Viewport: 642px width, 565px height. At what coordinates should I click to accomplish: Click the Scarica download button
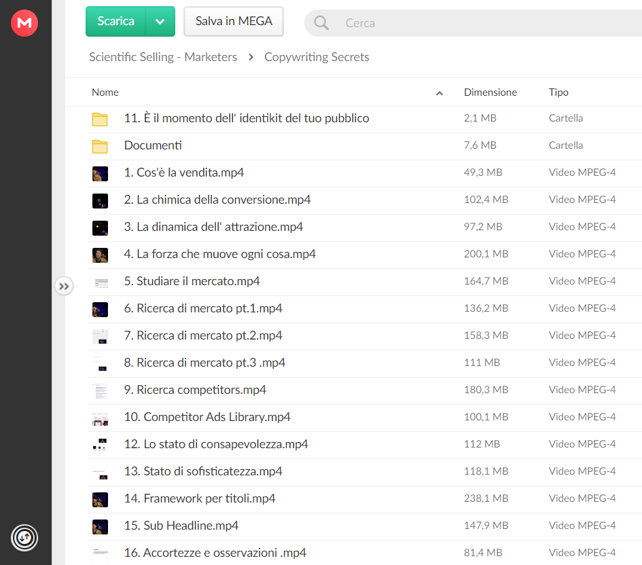pyautogui.click(x=116, y=21)
